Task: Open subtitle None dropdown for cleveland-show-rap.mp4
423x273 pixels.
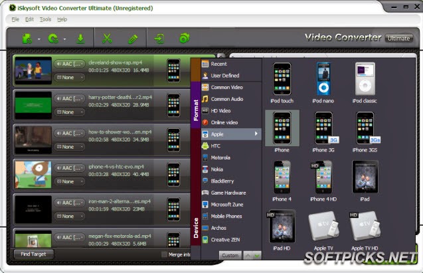Action: click(70, 78)
